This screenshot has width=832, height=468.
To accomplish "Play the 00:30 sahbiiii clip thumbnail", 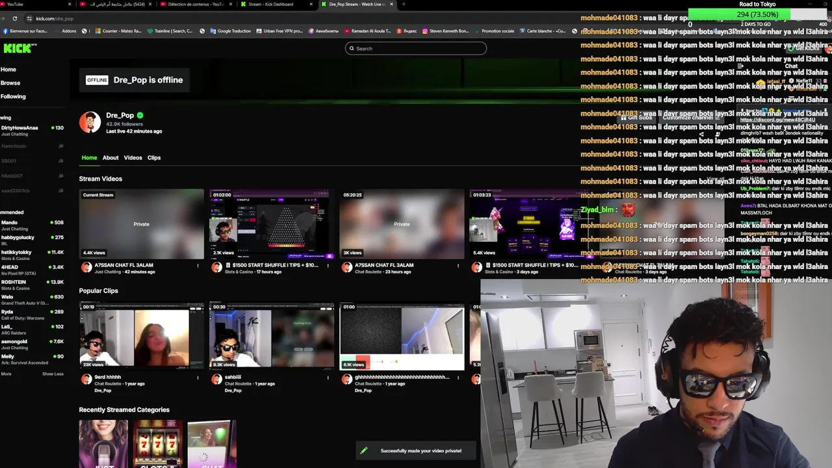I will click(271, 336).
